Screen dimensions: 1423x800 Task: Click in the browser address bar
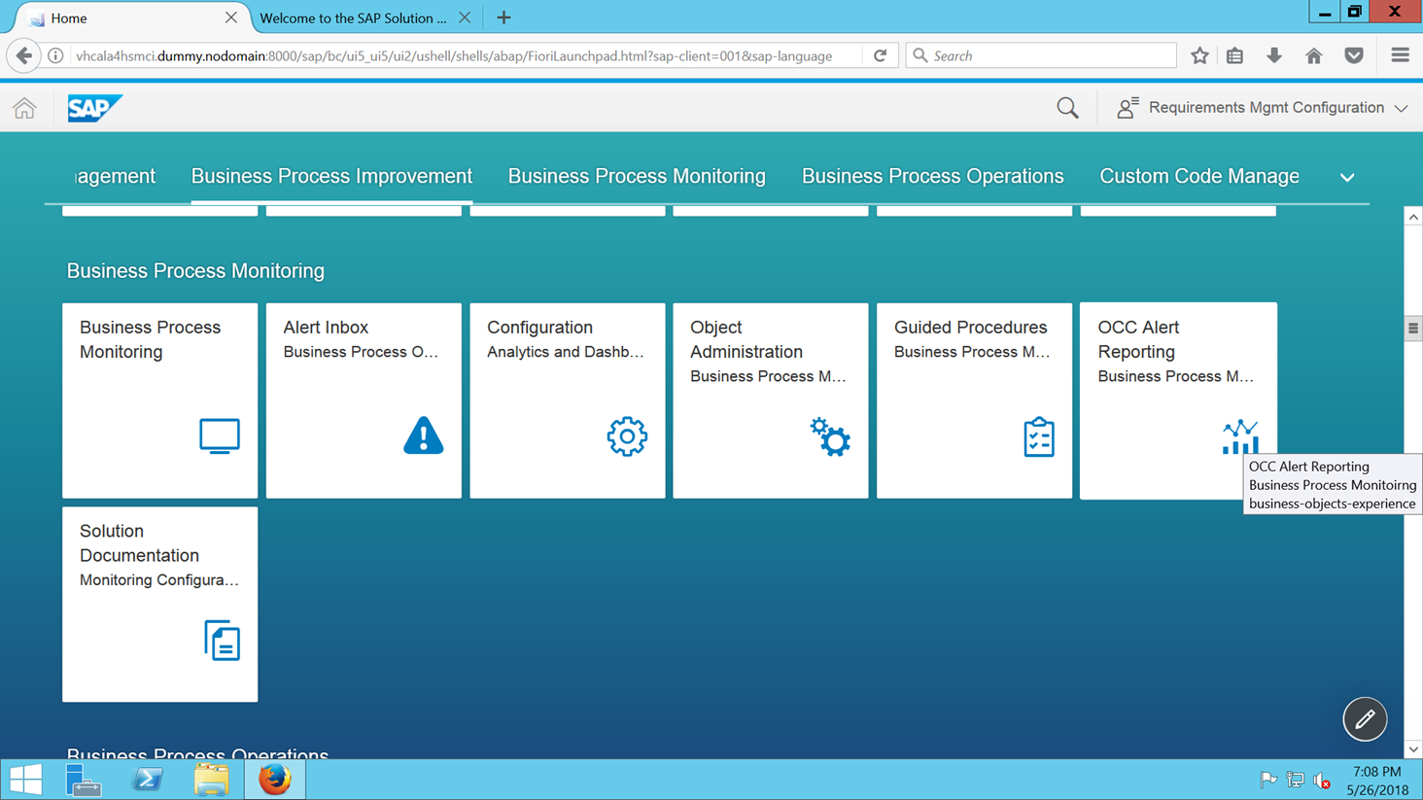tap(454, 56)
